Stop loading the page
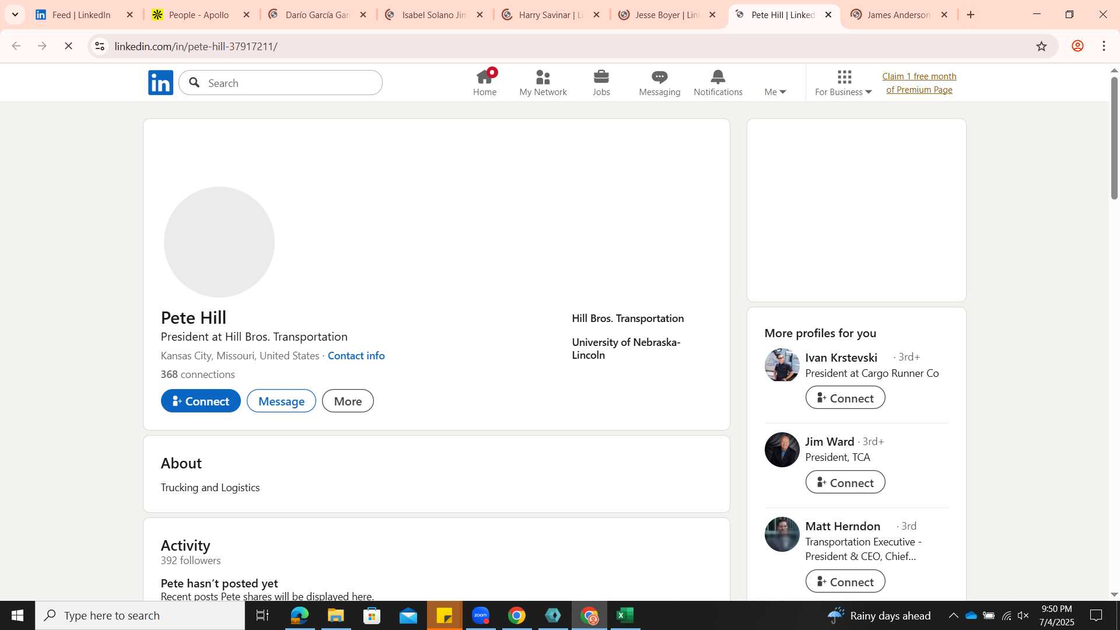1120x630 pixels. point(68,46)
